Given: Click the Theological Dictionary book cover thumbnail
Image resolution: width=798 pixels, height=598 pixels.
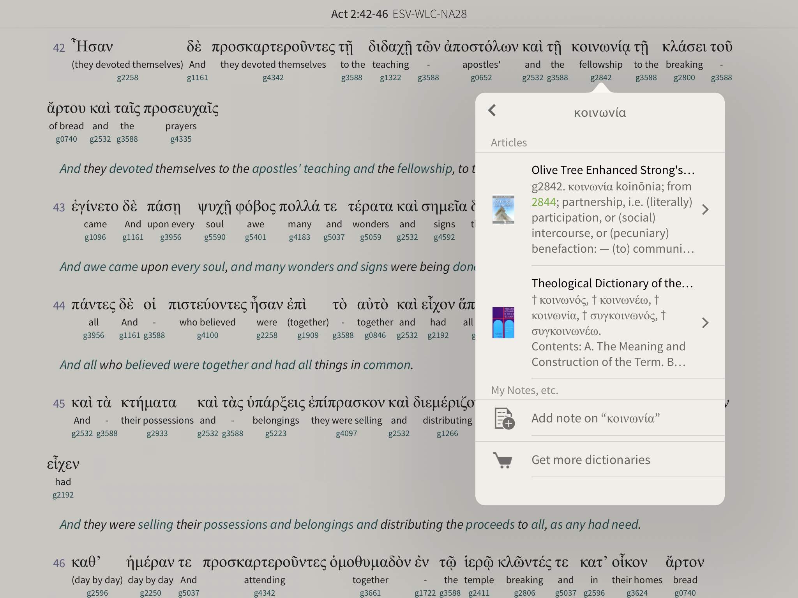Looking at the screenshot, I should click(503, 322).
